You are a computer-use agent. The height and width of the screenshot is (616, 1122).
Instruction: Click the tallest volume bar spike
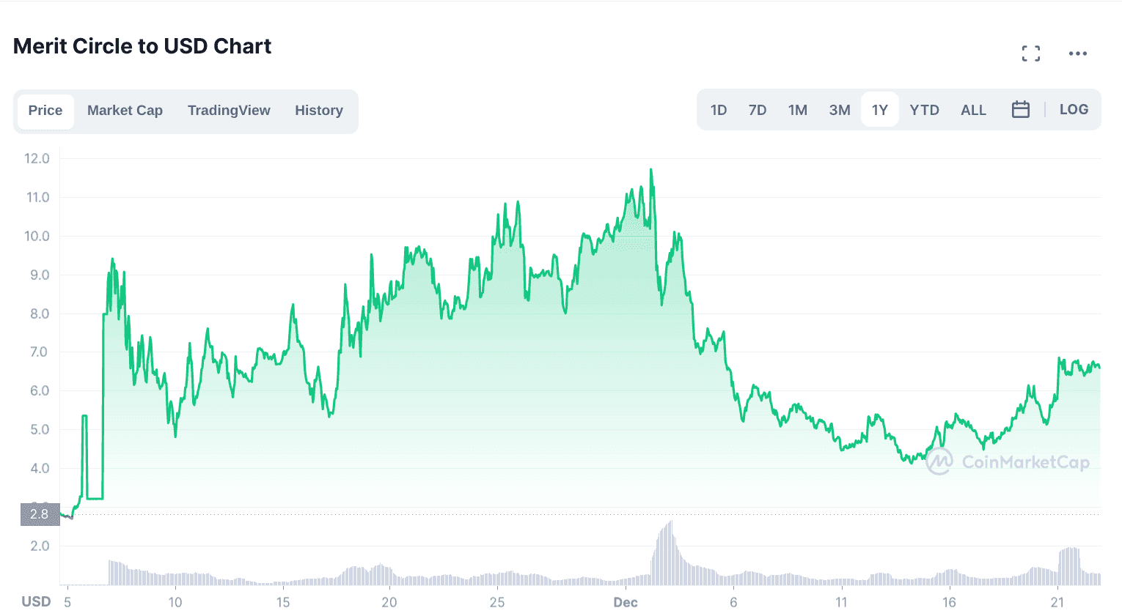tap(670, 522)
